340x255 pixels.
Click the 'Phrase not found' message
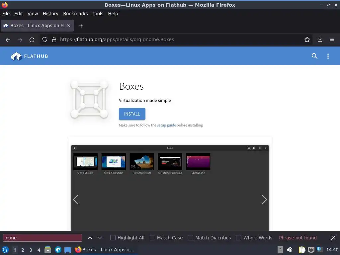298,238
